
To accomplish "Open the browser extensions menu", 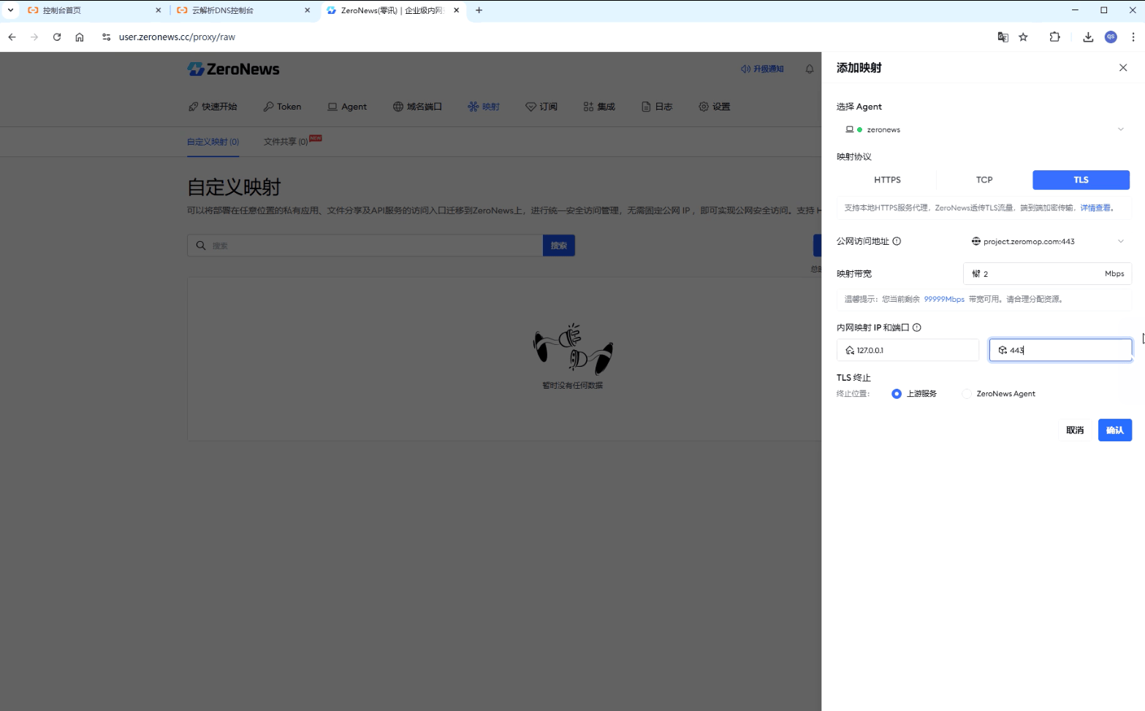I will [x=1055, y=37].
